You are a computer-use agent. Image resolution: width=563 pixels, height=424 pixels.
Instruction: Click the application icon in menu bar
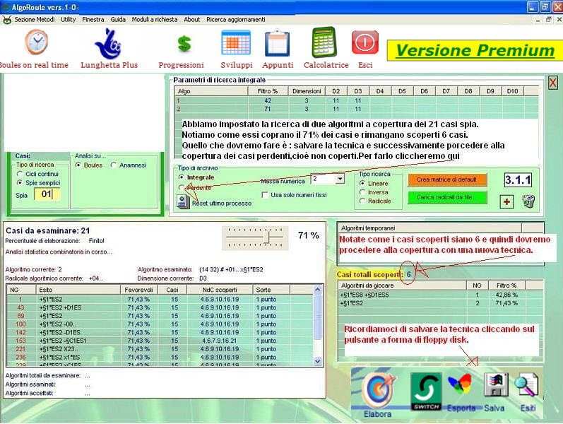(x=6, y=20)
